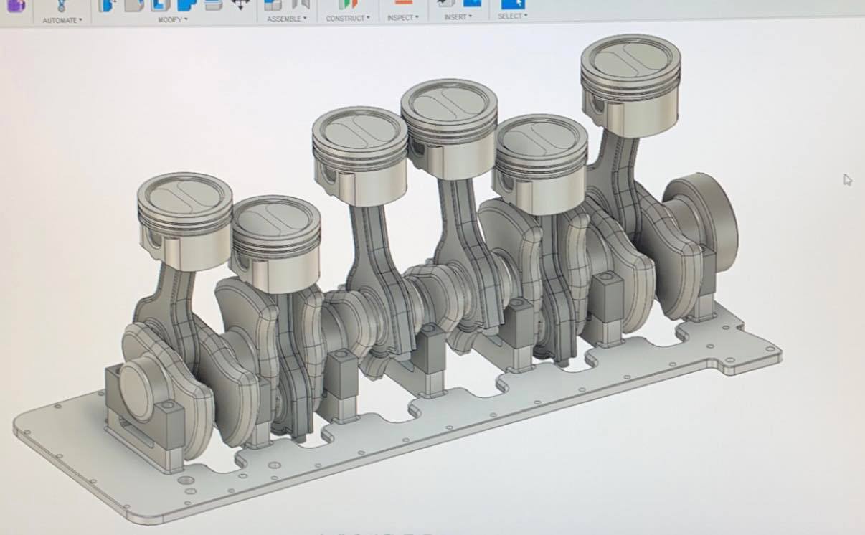
Task: Open the SELECT dropdown menu
Action: [513, 16]
